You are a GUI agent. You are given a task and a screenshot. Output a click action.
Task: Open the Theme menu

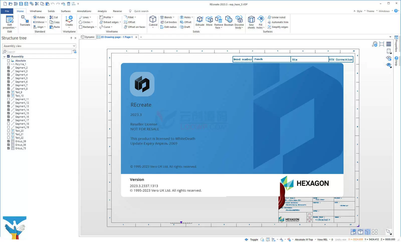[x=370, y=11]
